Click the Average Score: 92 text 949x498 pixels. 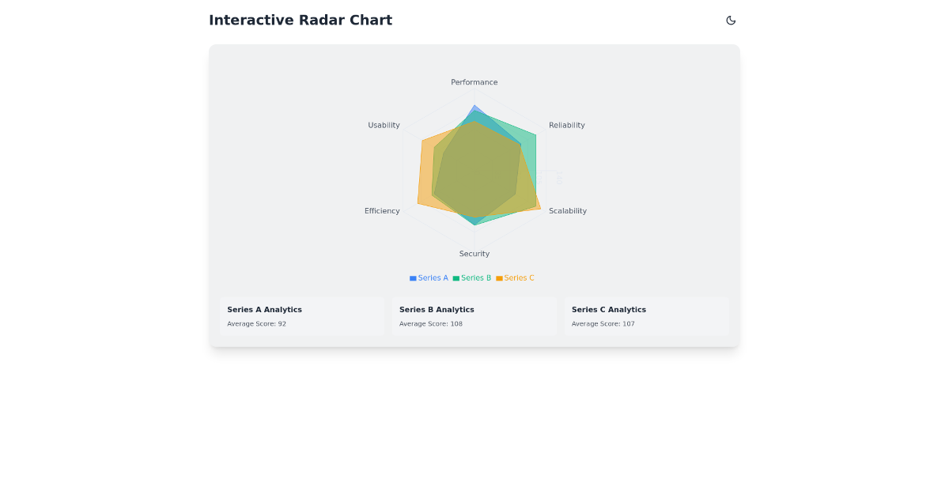pyautogui.click(x=256, y=323)
